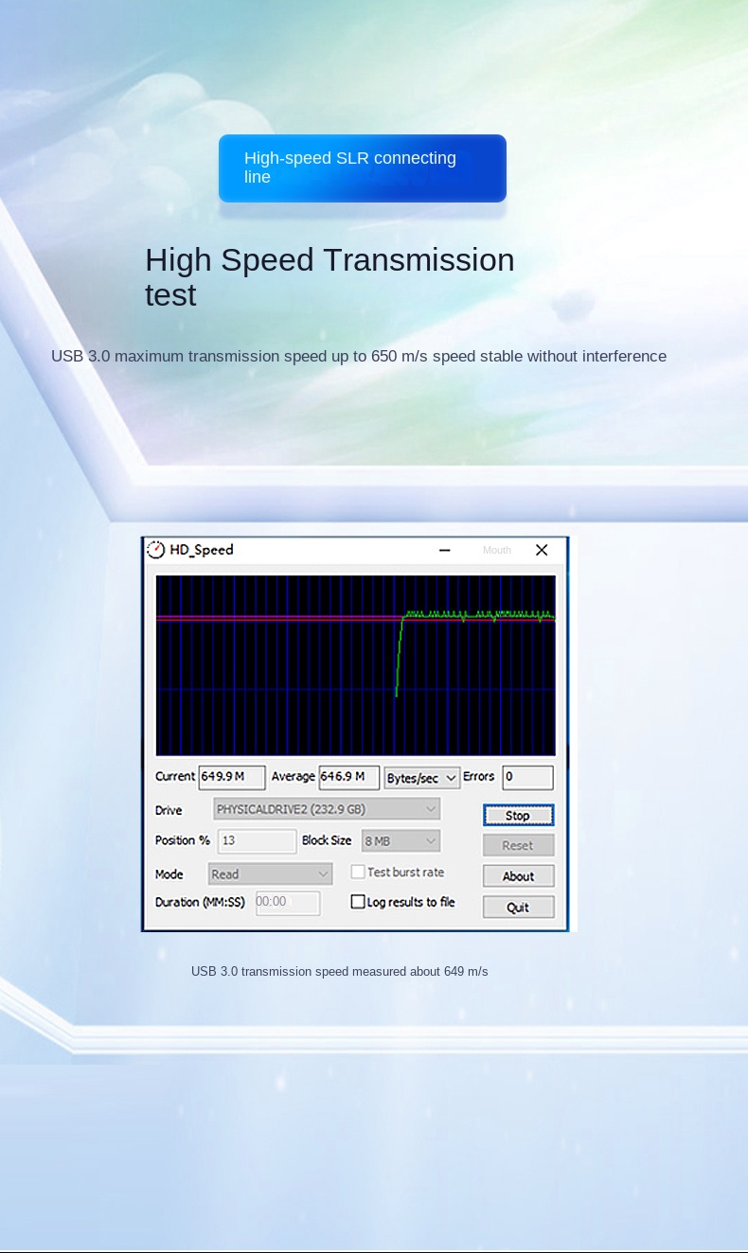Open the About dialog button

[518, 876]
